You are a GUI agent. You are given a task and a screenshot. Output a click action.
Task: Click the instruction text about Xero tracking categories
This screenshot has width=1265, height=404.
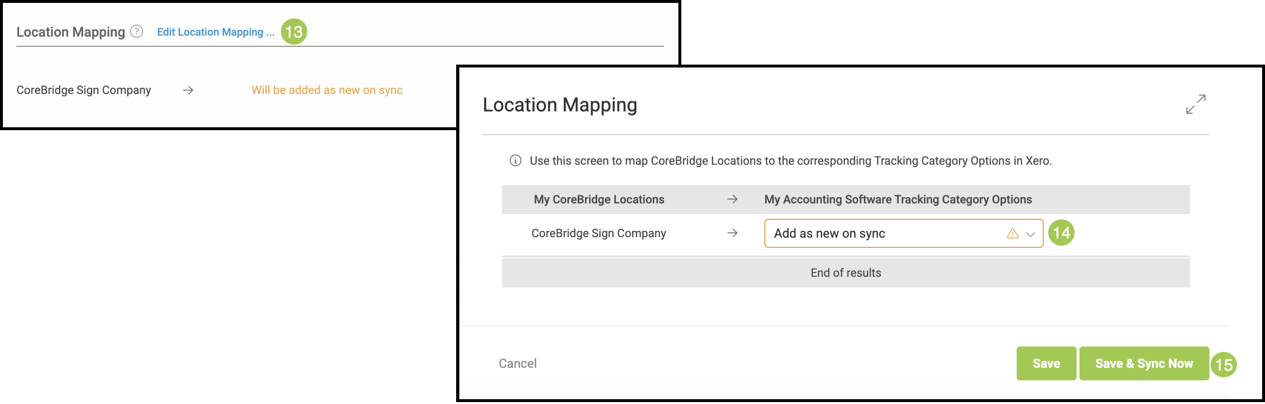pyautogui.click(x=791, y=161)
